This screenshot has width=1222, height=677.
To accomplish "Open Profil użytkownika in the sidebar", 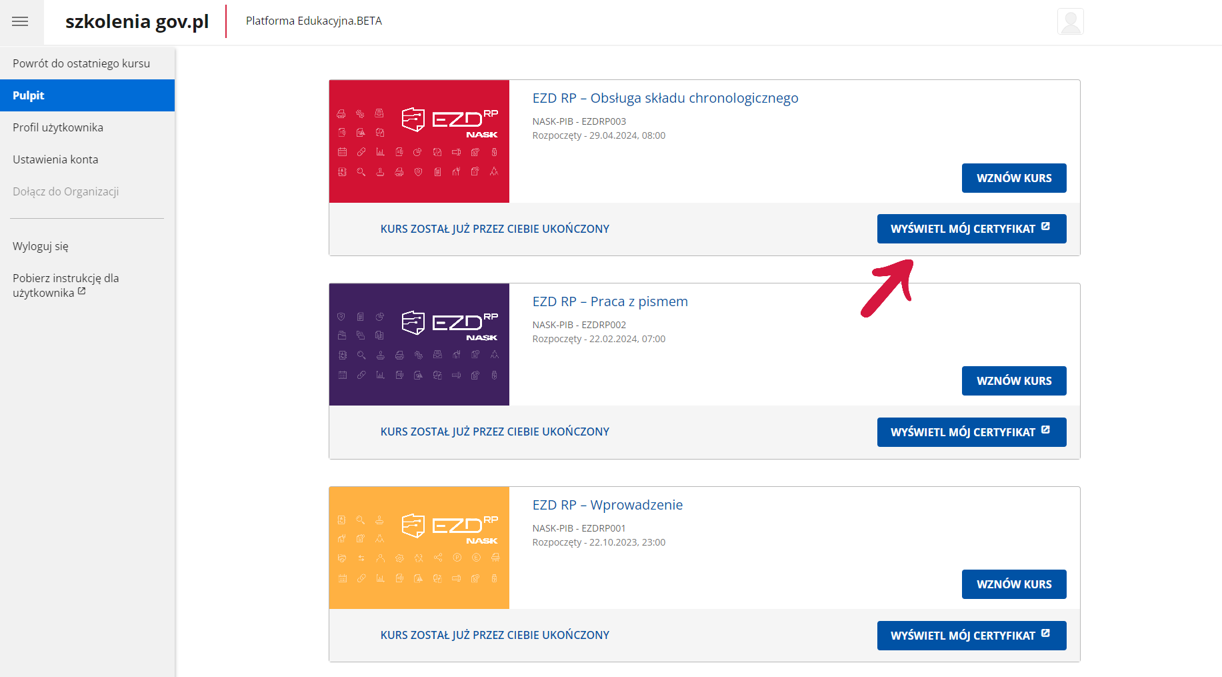I will [58, 127].
